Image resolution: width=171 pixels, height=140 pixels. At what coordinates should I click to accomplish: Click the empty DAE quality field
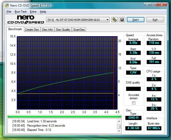coord(133,89)
